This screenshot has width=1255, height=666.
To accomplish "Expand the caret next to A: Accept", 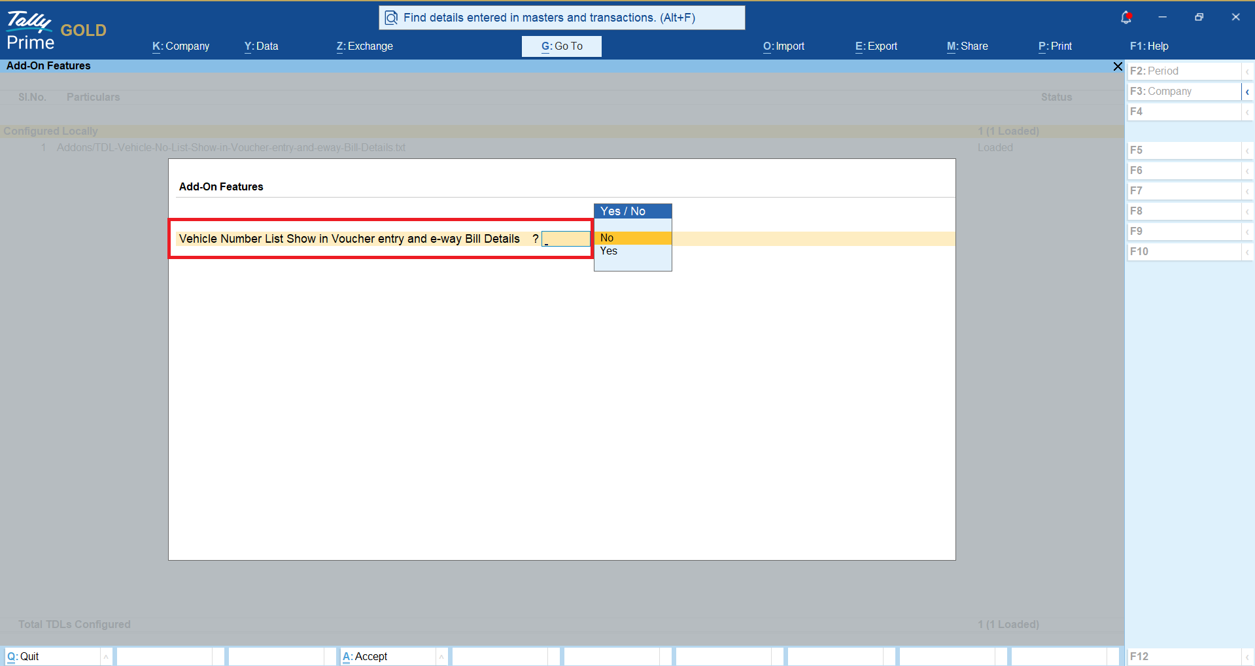I will 441,657.
